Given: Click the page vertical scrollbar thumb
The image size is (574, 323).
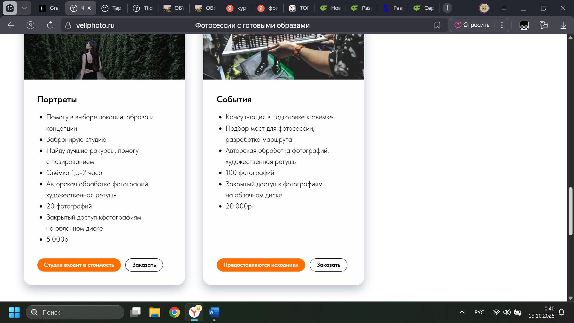Looking at the screenshot, I should point(570,211).
